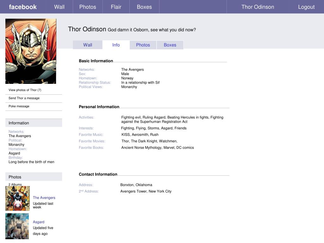Click Thor's profile picture
Viewport: 324px width, 243px height.
(x=31, y=51)
